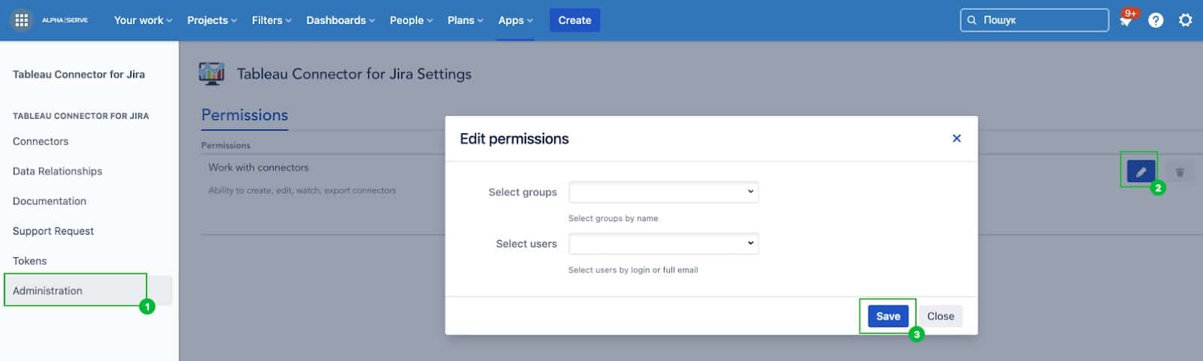Expand the Apps menu
The height and width of the screenshot is (361, 1203).
(x=516, y=20)
